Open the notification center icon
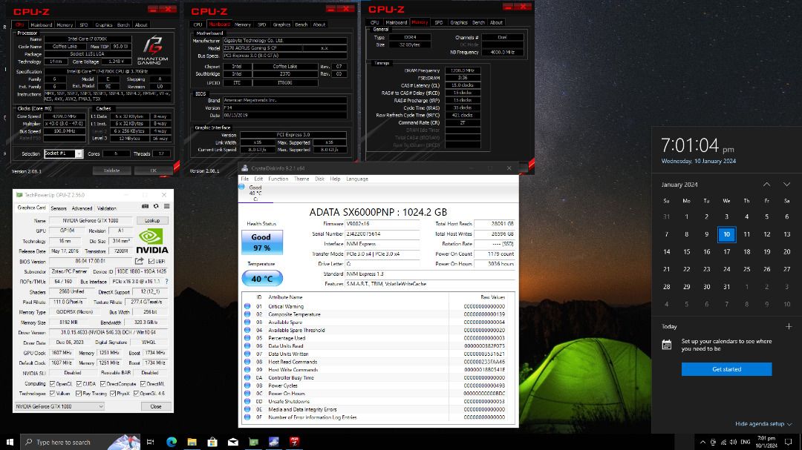 click(x=788, y=443)
